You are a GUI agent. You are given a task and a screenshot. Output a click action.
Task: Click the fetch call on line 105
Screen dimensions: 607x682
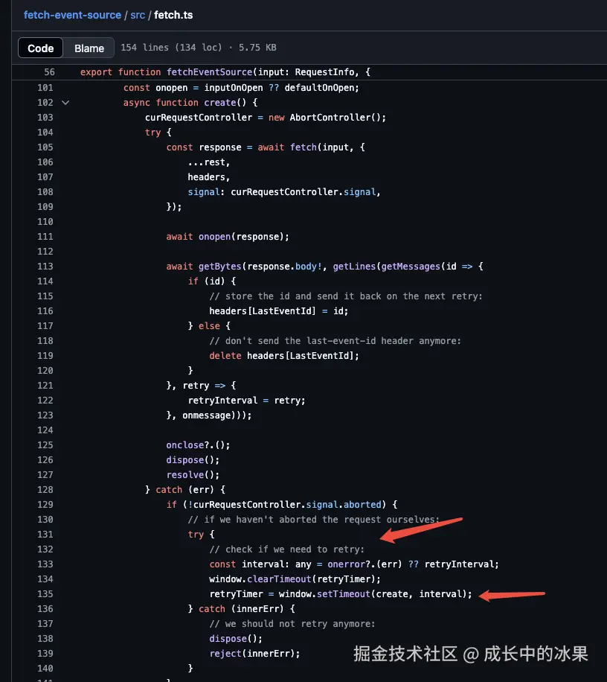tap(303, 147)
